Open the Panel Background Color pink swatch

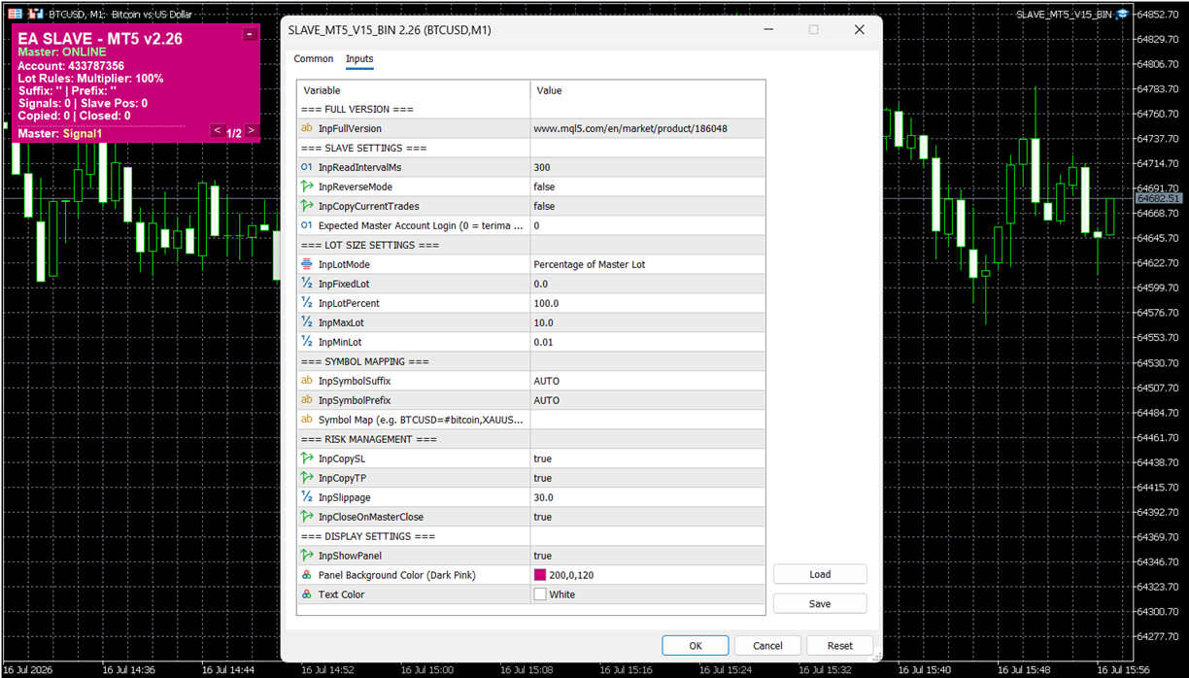540,575
